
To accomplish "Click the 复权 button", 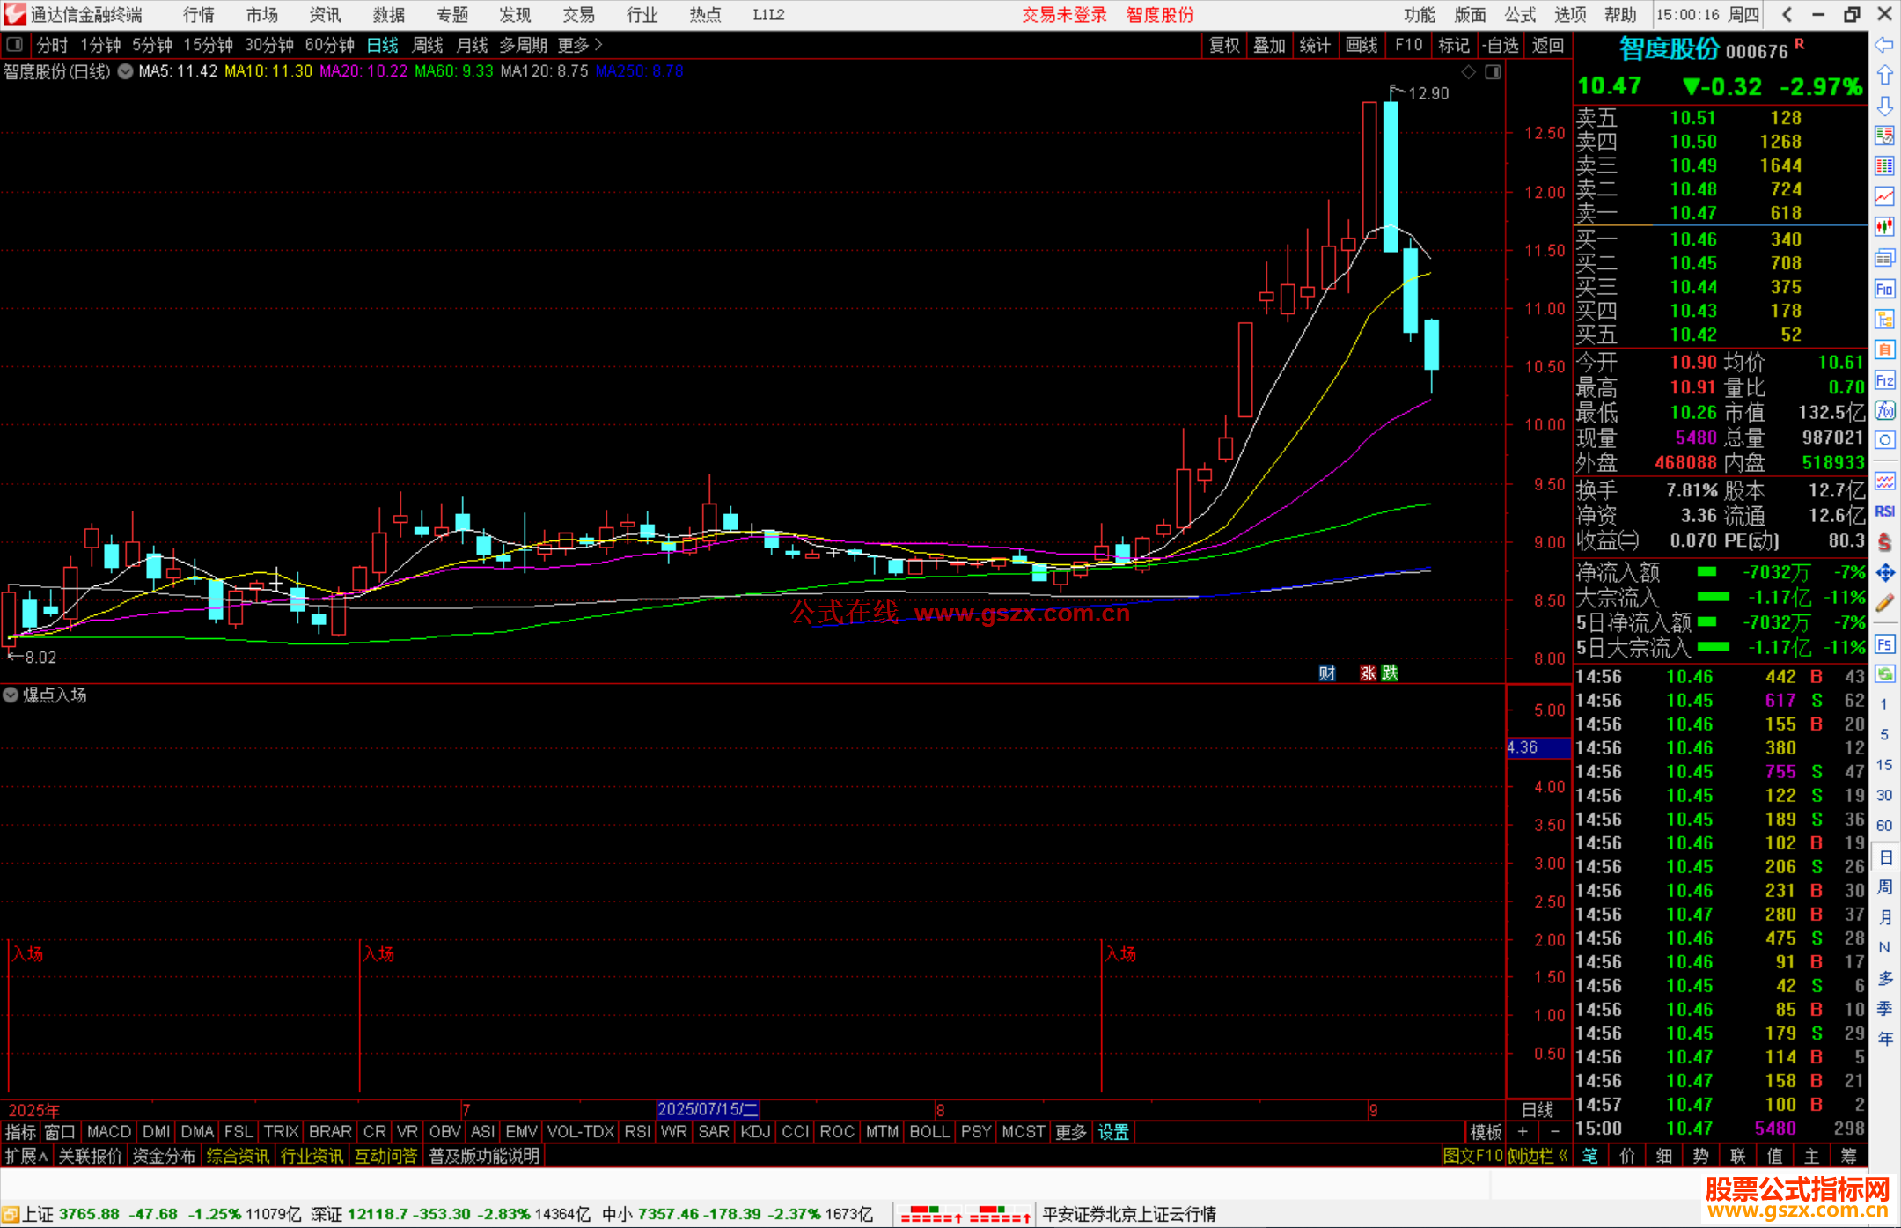I will coord(1224,45).
